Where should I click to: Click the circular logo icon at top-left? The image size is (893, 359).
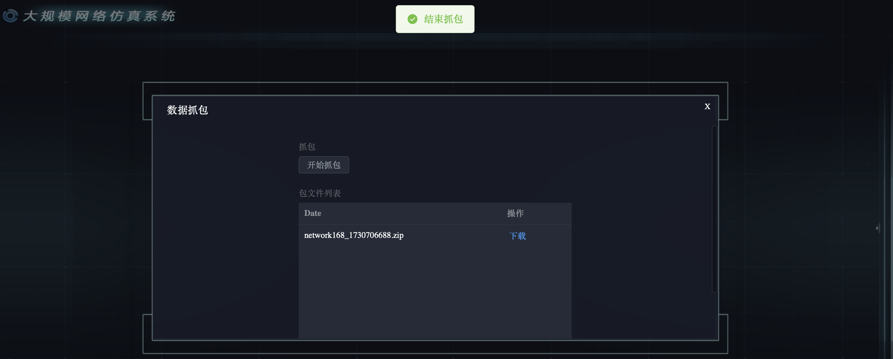10,16
